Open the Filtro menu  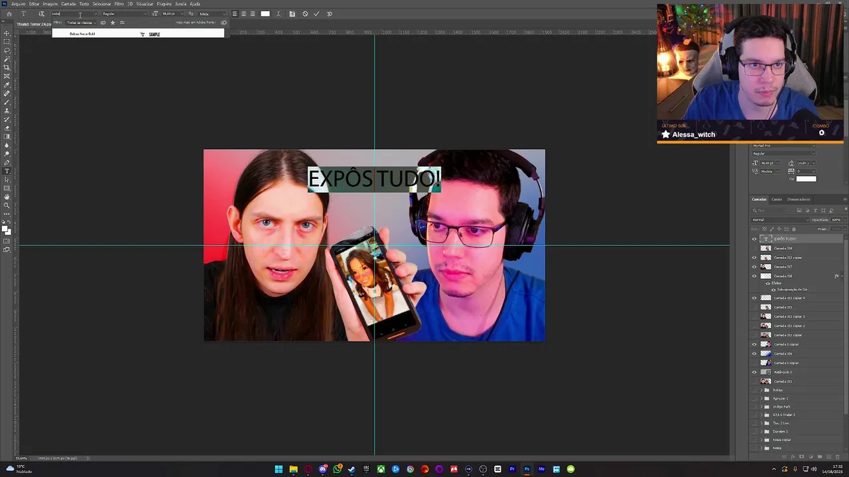tap(119, 4)
